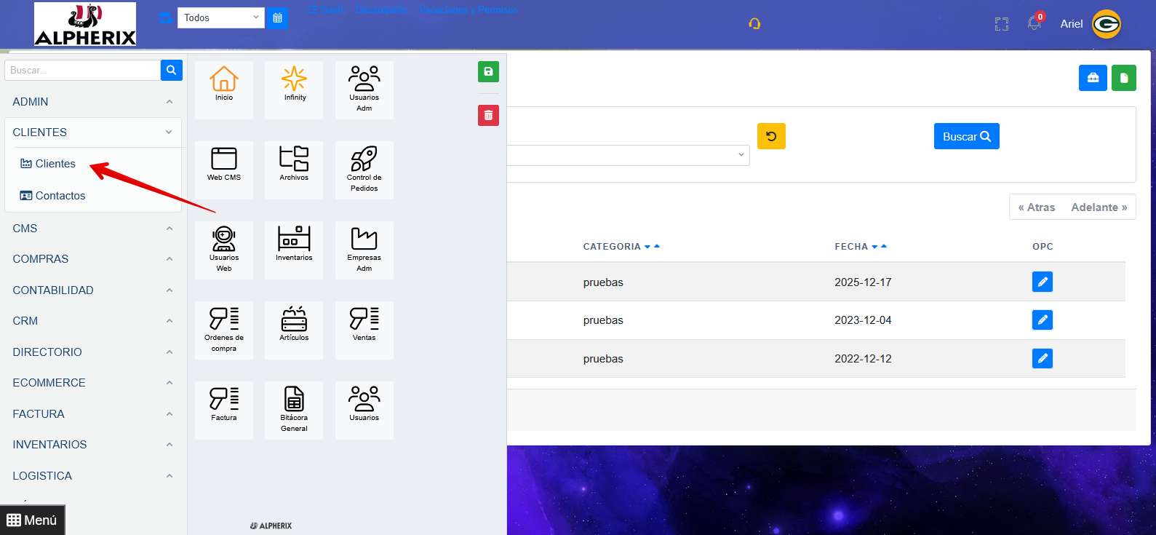Sort table by FECHA column arrows
This screenshot has width=1156, height=535.
click(879, 247)
